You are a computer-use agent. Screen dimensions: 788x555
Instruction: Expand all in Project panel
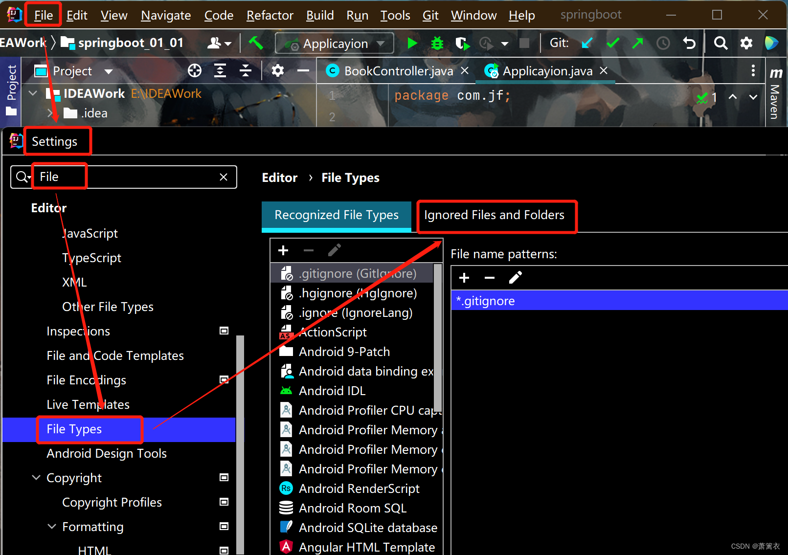220,71
